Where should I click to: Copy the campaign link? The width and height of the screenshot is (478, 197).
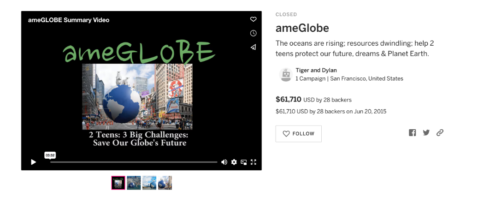click(440, 133)
